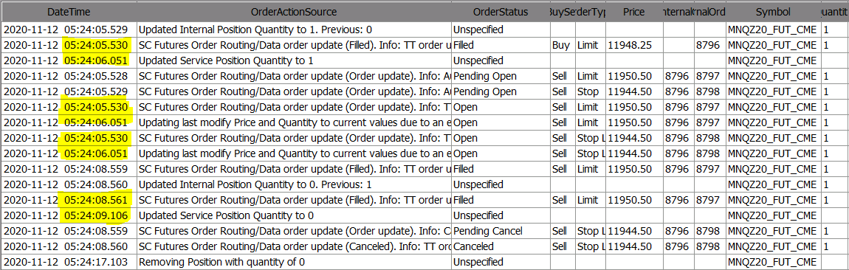849x270 pixels.
Task: Select the Pending Open Sell Stop row
Action: [x=424, y=91]
